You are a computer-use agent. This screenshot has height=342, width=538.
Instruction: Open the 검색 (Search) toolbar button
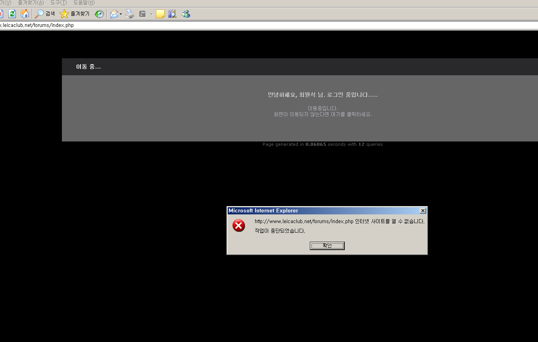(45, 14)
